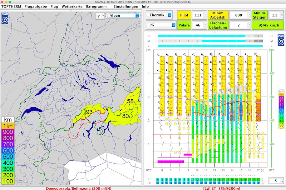
Task: Click the green macOS window zoom button
Action: pos(10,2)
